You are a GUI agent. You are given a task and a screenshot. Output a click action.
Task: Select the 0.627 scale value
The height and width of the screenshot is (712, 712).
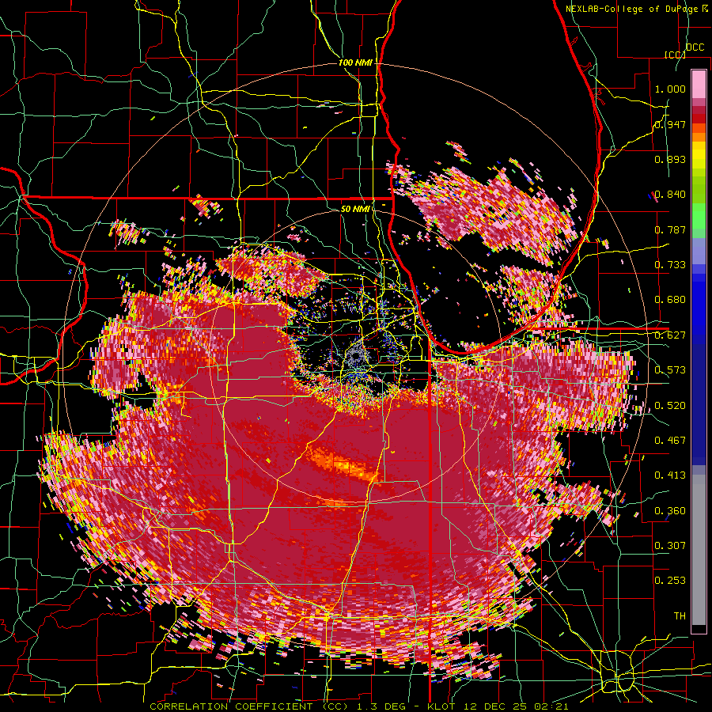670,335
